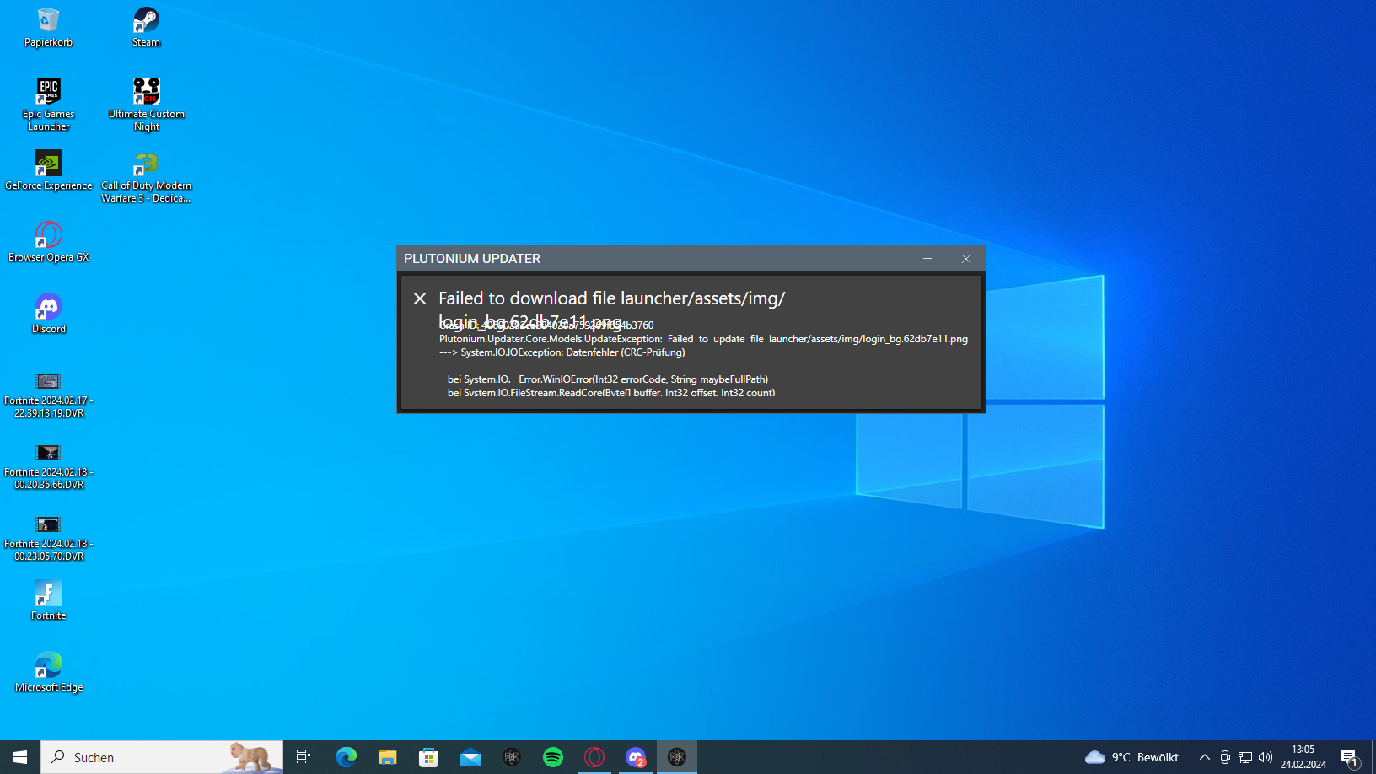1376x774 pixels.
Task: Open the Papierkorb recycle bin icon
Action: click(x=48, y=27)
